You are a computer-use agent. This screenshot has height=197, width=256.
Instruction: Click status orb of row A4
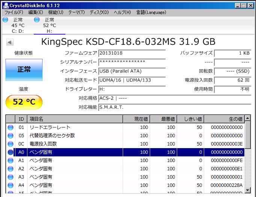tap(11, 185)
